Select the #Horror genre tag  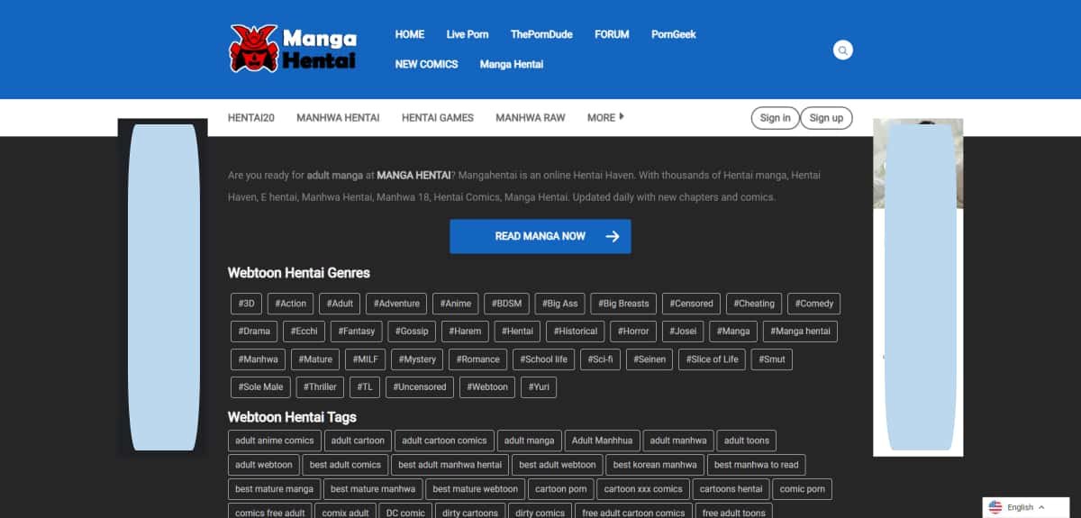click(634, 332)
